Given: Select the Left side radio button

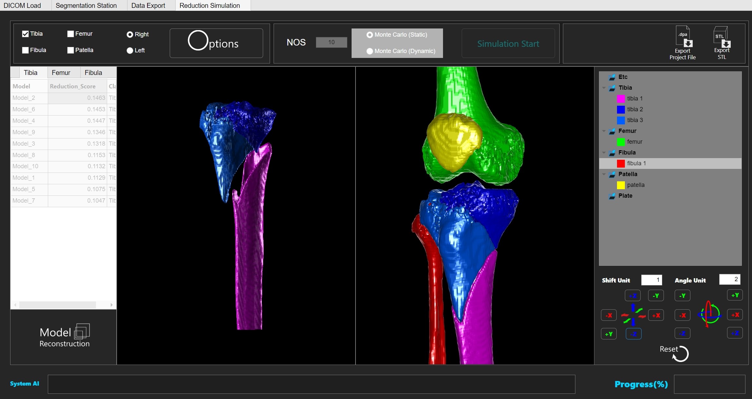Looking at the screenshot, I should [x=130, y=50].
